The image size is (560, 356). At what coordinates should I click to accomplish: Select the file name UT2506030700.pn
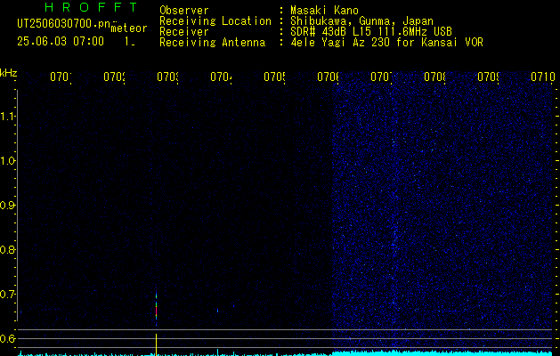tap(64, 24)
